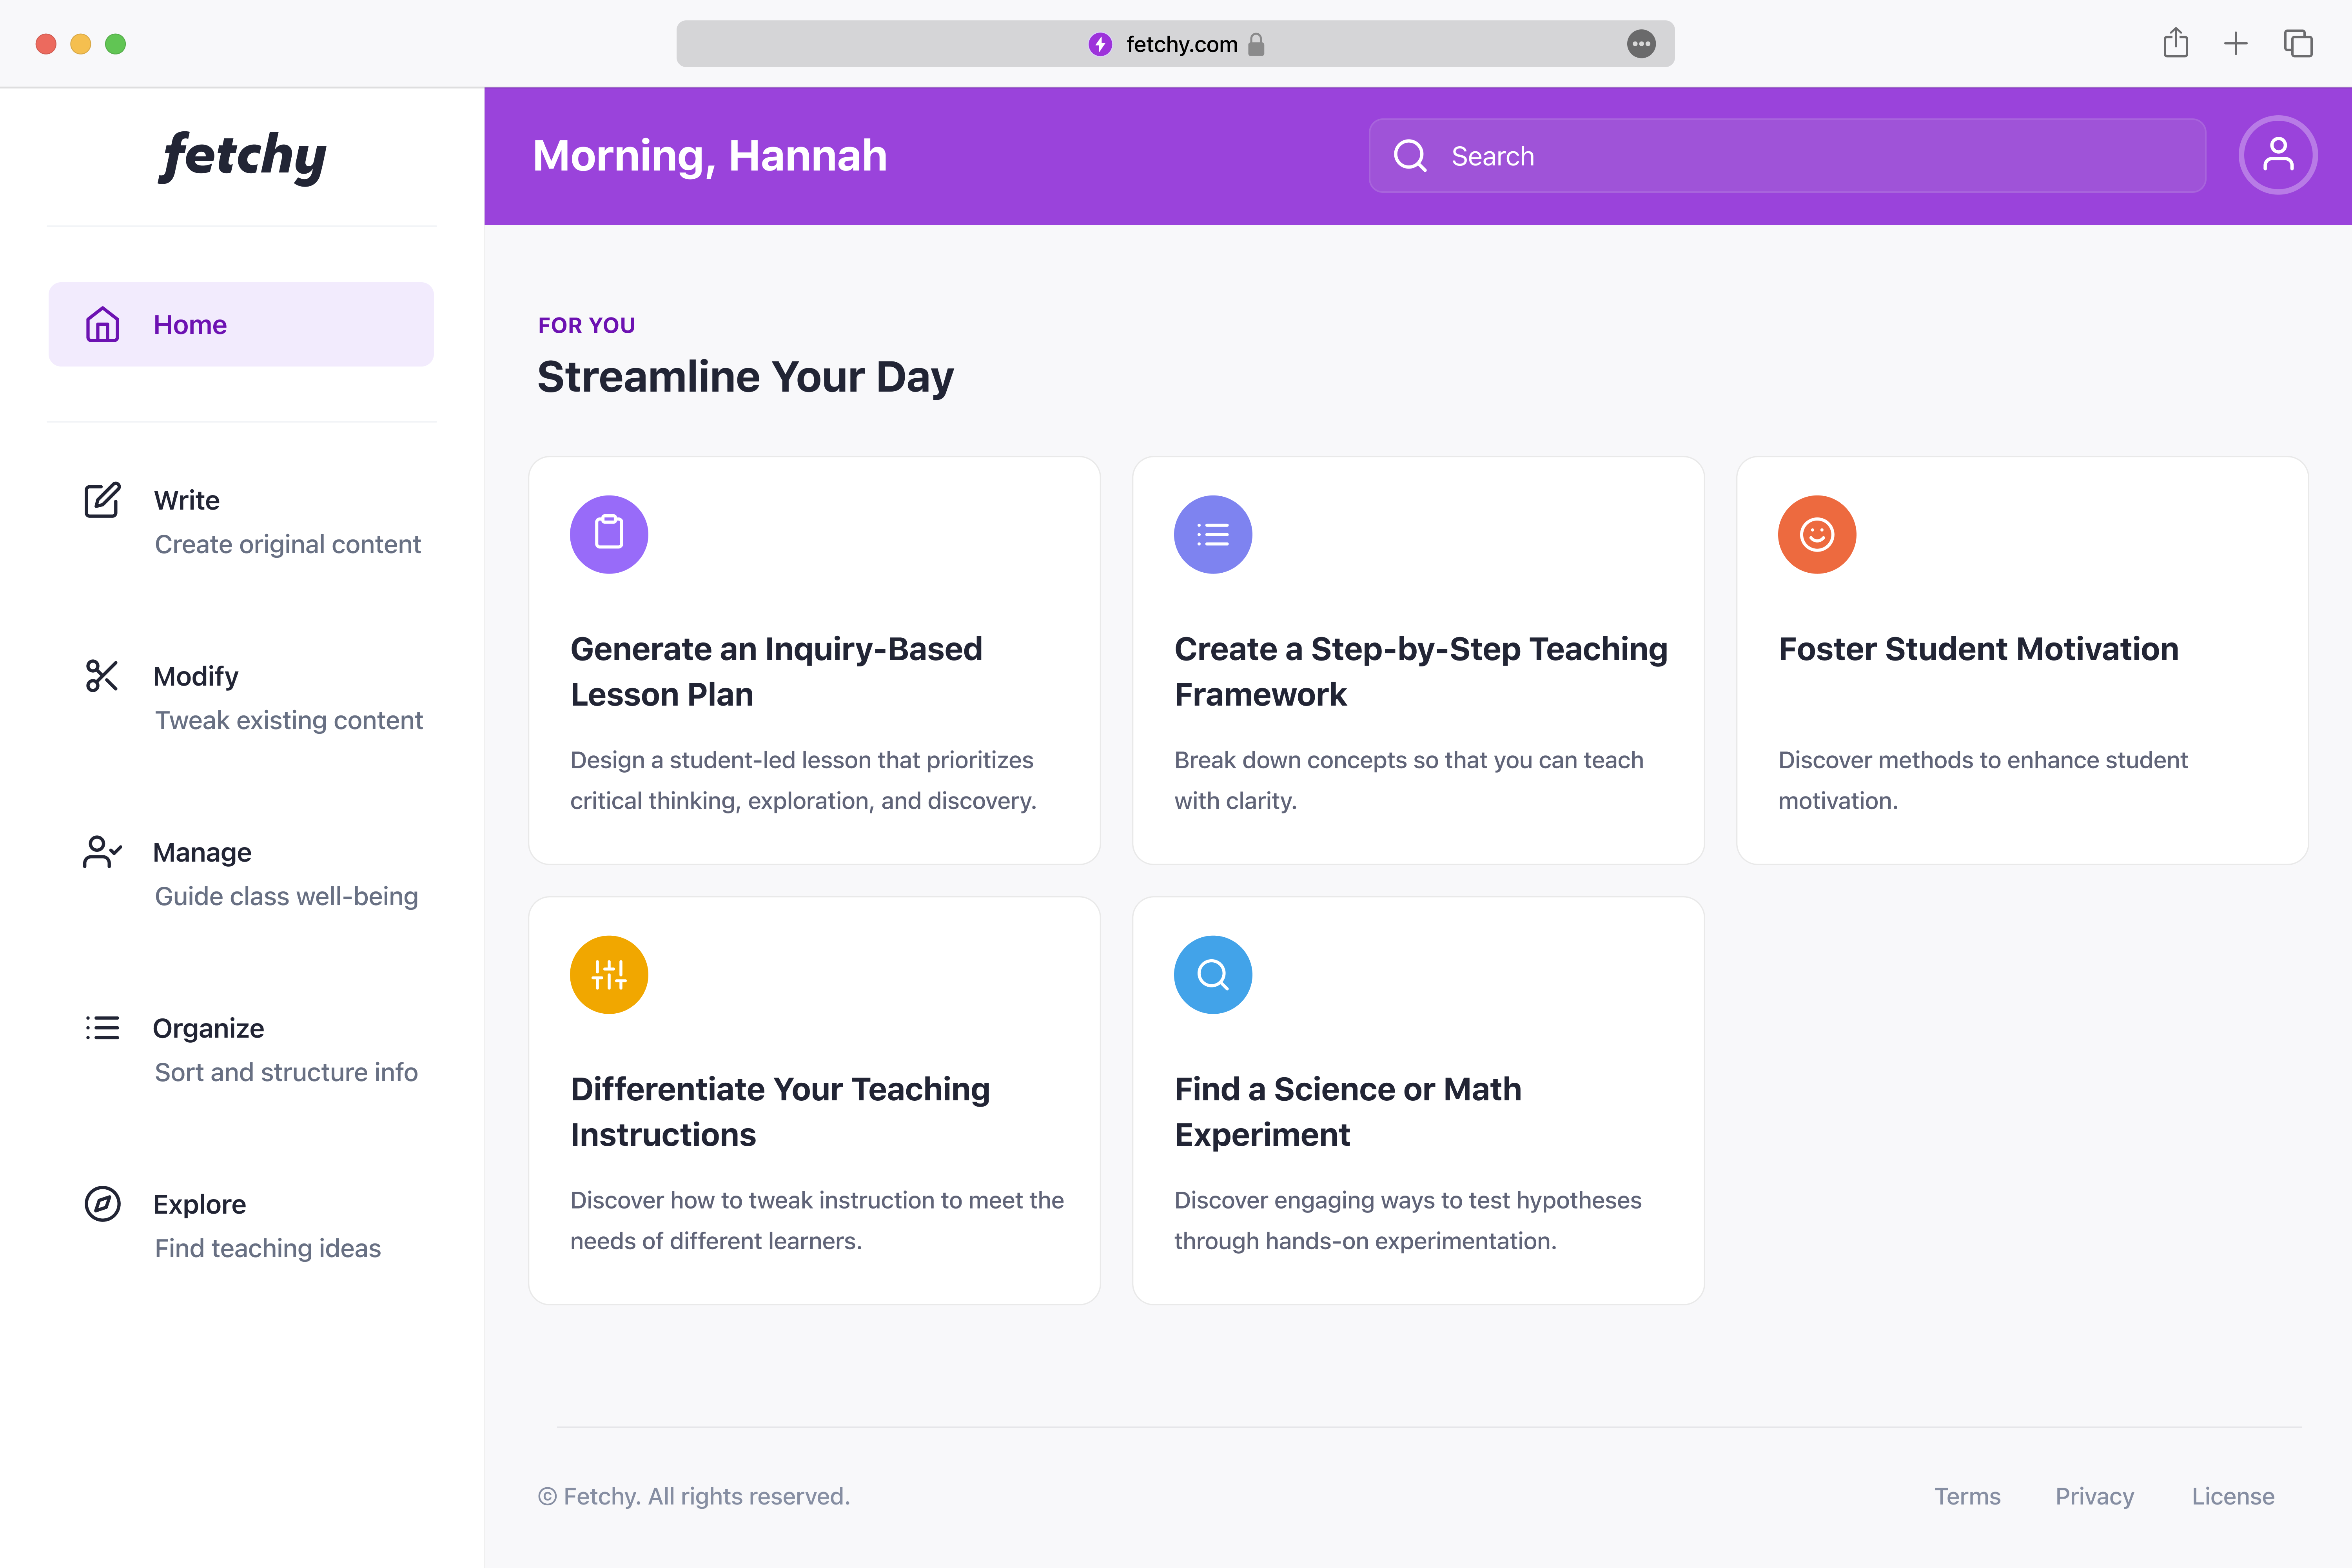The height and width of the screenshot is (1568, 2352).
Task: Open a new browser tab
Action: [x=2235, y=44]
